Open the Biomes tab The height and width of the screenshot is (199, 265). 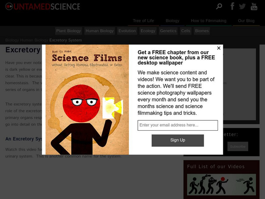click(x=202, y=31)
